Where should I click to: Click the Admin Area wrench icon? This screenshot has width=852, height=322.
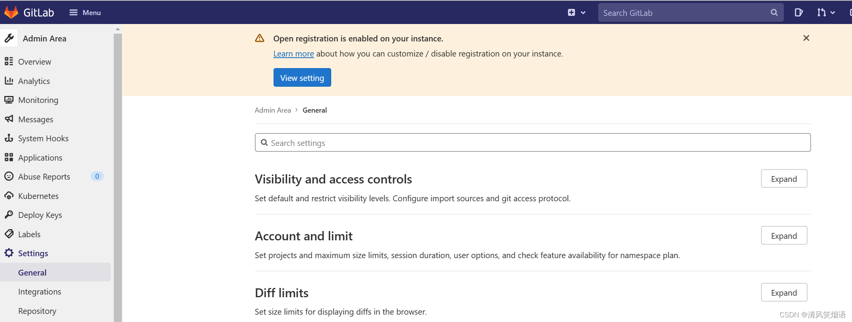[9, 38]
